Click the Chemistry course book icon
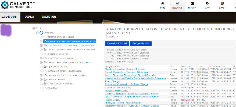 pyautogui.click(x=41, y=33)
